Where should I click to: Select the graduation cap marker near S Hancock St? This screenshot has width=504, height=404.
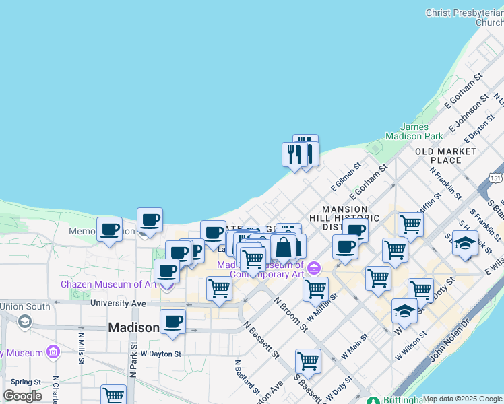tap(465, 242)
